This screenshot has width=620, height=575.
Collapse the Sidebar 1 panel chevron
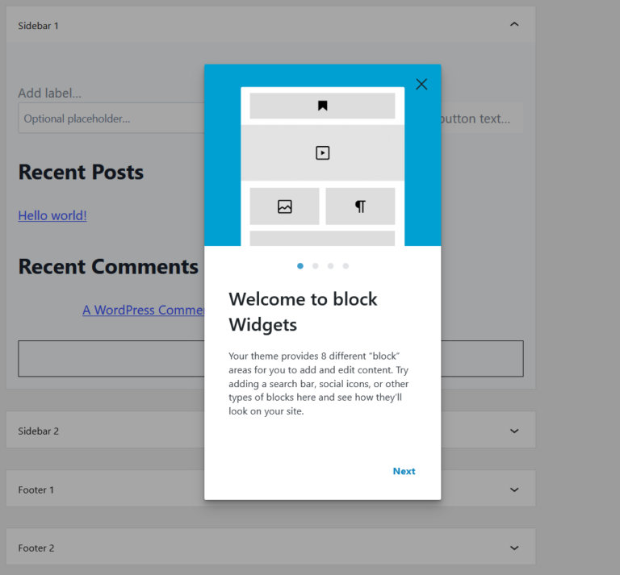pos(514,25)
